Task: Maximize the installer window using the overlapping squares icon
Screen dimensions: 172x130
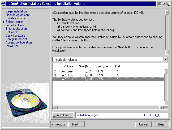Action: pyautogui.click(x=169, y=4)
